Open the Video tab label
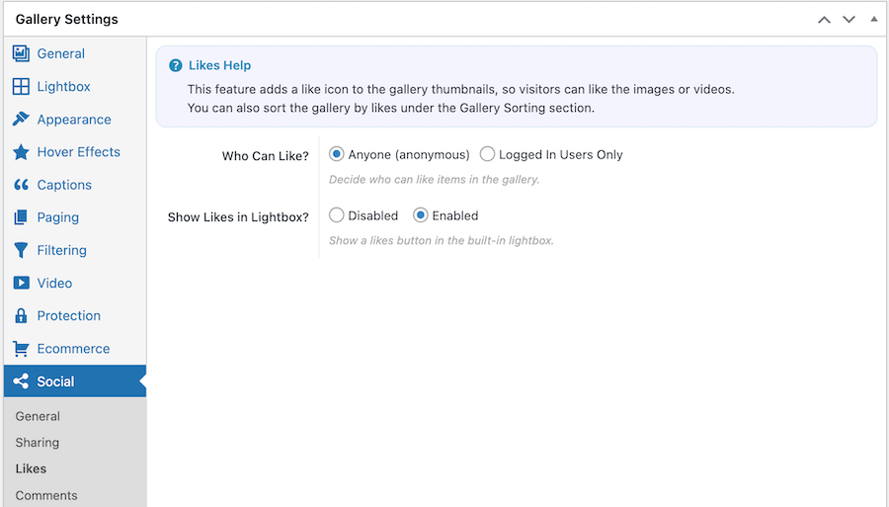Viewport: 889px width, 507px height. pos(54,283)
